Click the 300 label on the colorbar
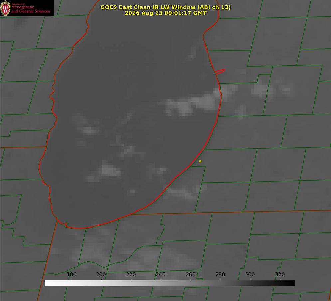The width and height of the screenshot is (331, 301). tap(250, 274)
